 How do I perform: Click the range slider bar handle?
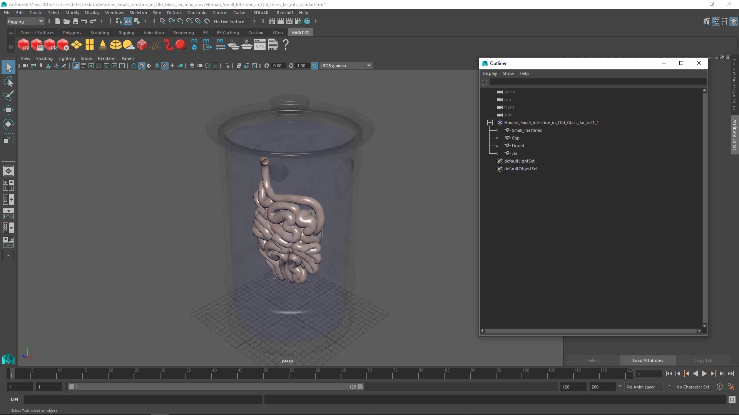coord(216,387)
